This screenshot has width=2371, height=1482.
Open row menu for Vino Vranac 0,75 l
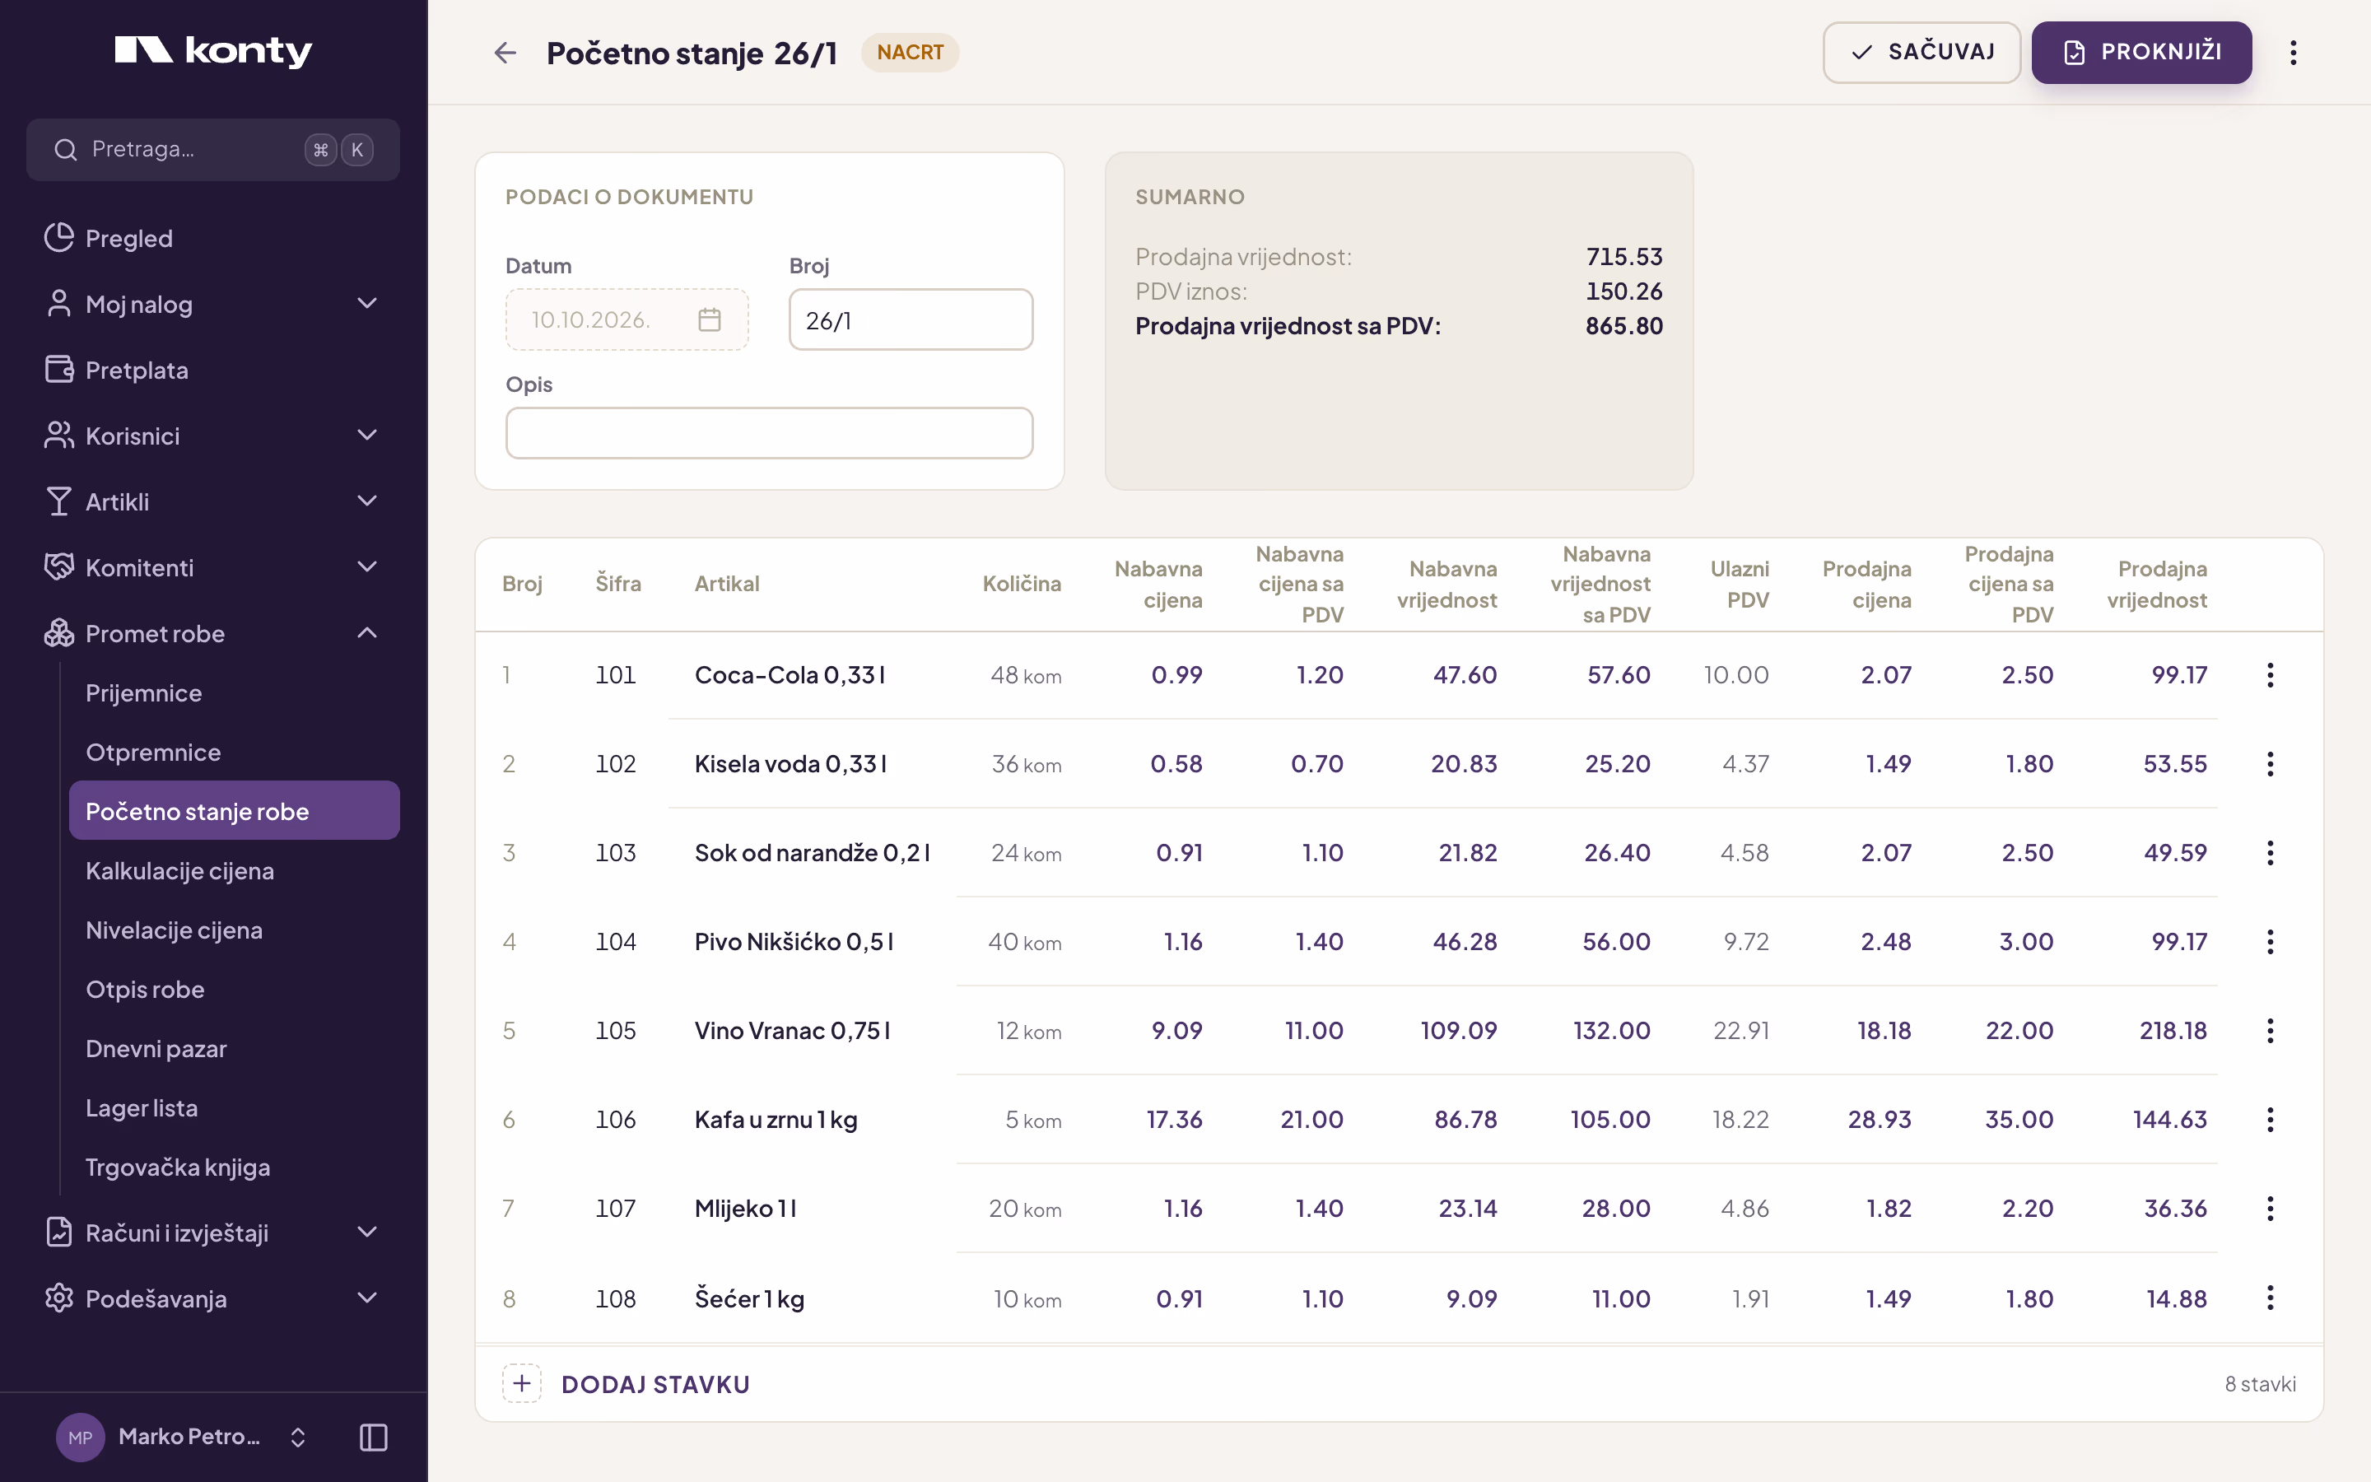(2269, 1030)
